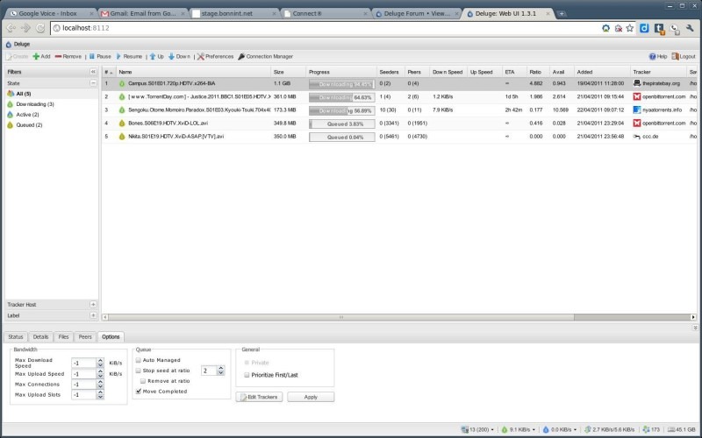Open Preferences from the toolbar
The image size is (702, 438).
(x=215, y=57)
